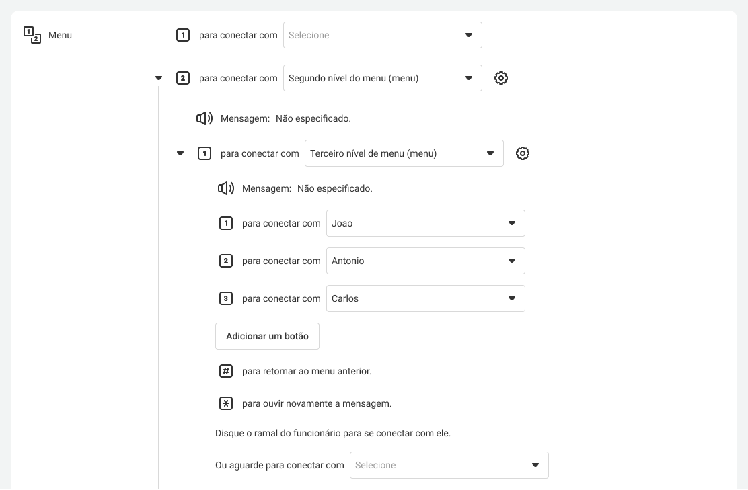748x490 pixels.
Task: Open the Joao dropdown
Action: (425, 223)
